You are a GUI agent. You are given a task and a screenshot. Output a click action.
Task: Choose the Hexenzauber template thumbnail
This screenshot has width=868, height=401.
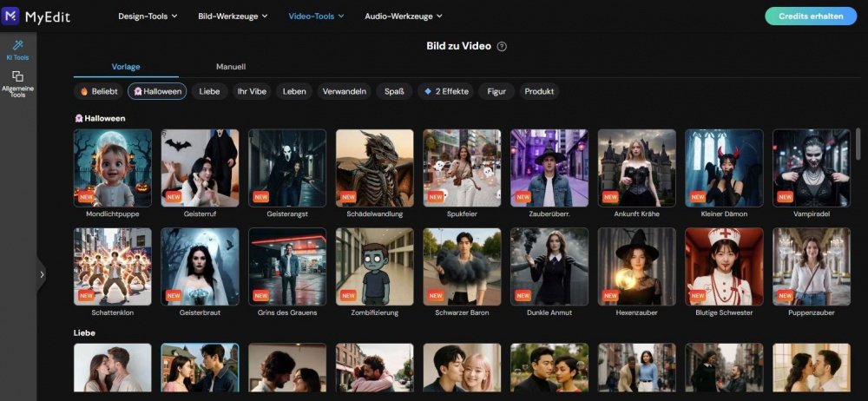[637, 266]
